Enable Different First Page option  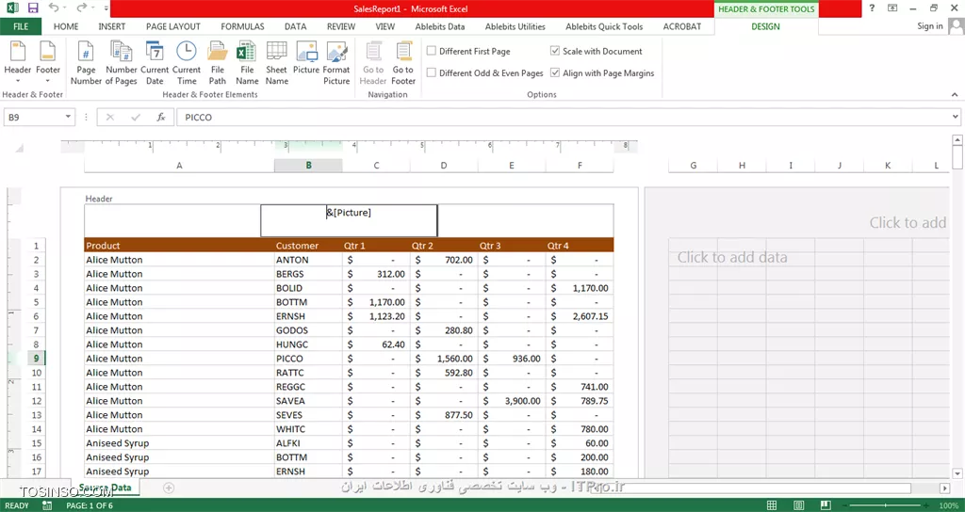click(x=468, y=52)
